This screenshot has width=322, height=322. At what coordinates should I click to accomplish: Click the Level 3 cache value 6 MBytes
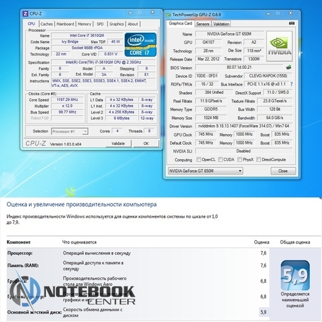[122, 118]
